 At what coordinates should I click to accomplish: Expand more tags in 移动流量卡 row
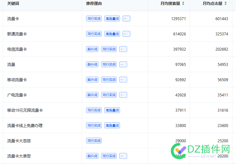(123, 80)
